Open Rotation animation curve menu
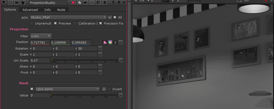The image size is (274, 109). pyautogui.click(x=101, y=48)
